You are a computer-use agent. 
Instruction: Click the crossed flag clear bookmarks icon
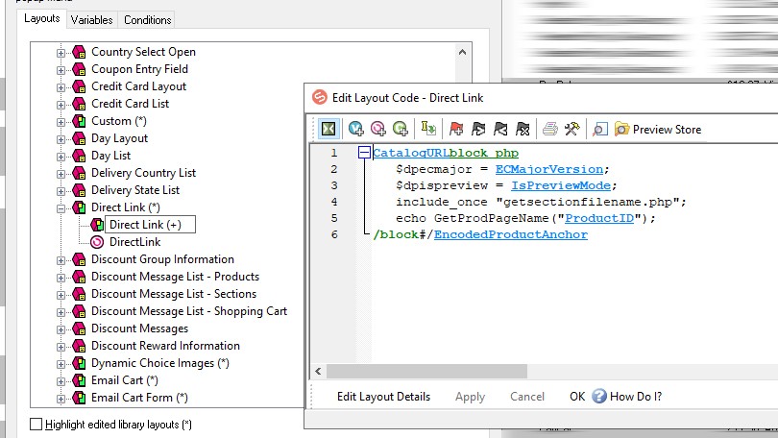click(523, 129)
